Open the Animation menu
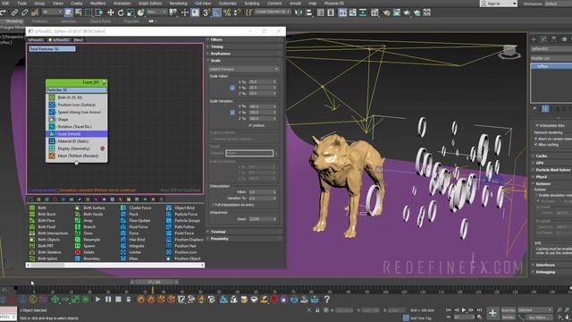Viewport: 572px width, 322px height. point(122,4)
